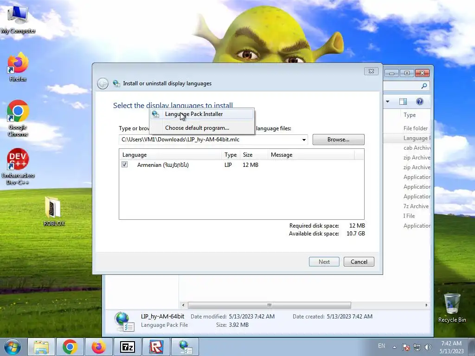Click the Next button
The height and width of the screenshot is (356, 475).
(324, 262)
